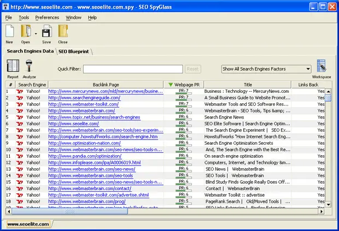Viewport: 339px width, 231px height.
Task: Click the Open folder icon
Action: coord(26,31)
